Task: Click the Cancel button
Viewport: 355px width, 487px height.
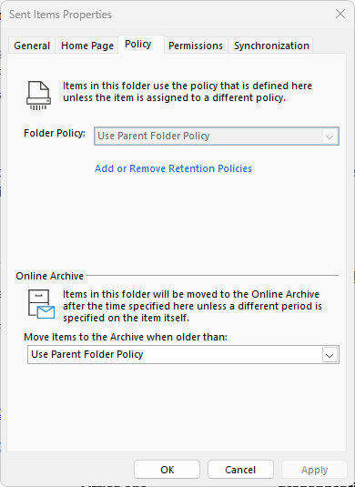Action: (x=240, y=470)
